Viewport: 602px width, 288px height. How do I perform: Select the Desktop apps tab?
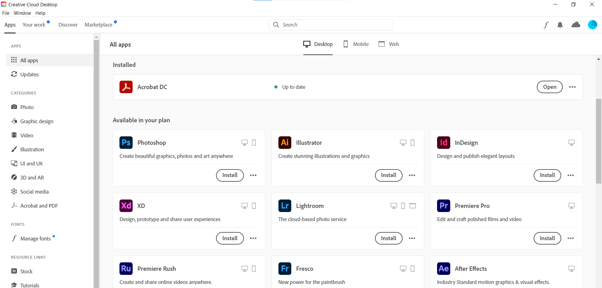click(x=318, y=44)
